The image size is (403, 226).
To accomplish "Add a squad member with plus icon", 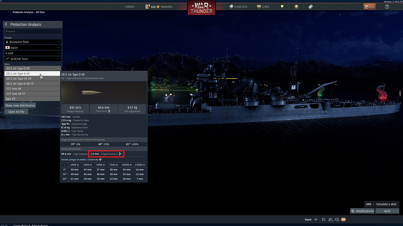I will point(316,220).
